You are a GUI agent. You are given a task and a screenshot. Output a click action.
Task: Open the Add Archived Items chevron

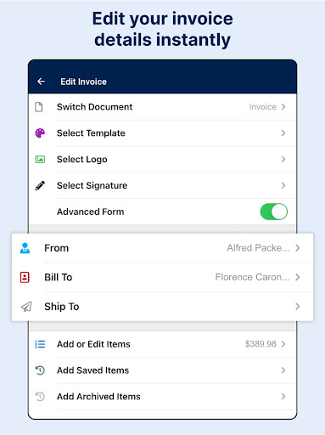tap(283, 397)
